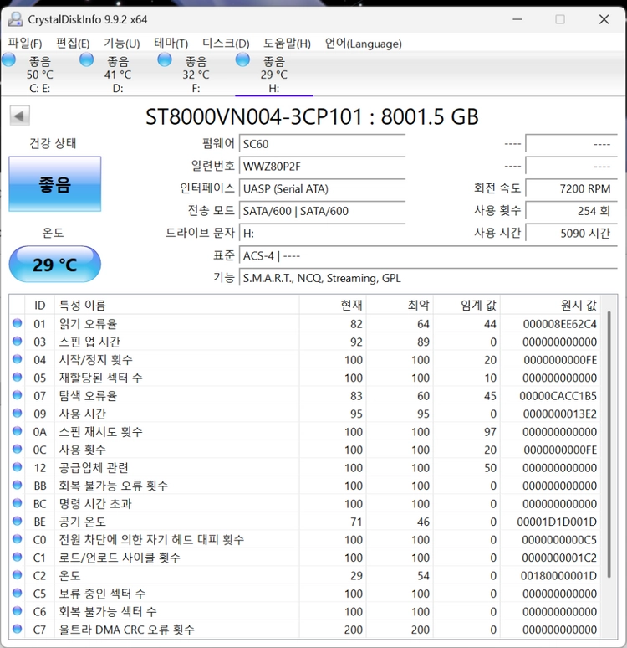Click the status dot for C5 보류 중인 섹터 수
The image size is (627, 648).
(17, 593)
